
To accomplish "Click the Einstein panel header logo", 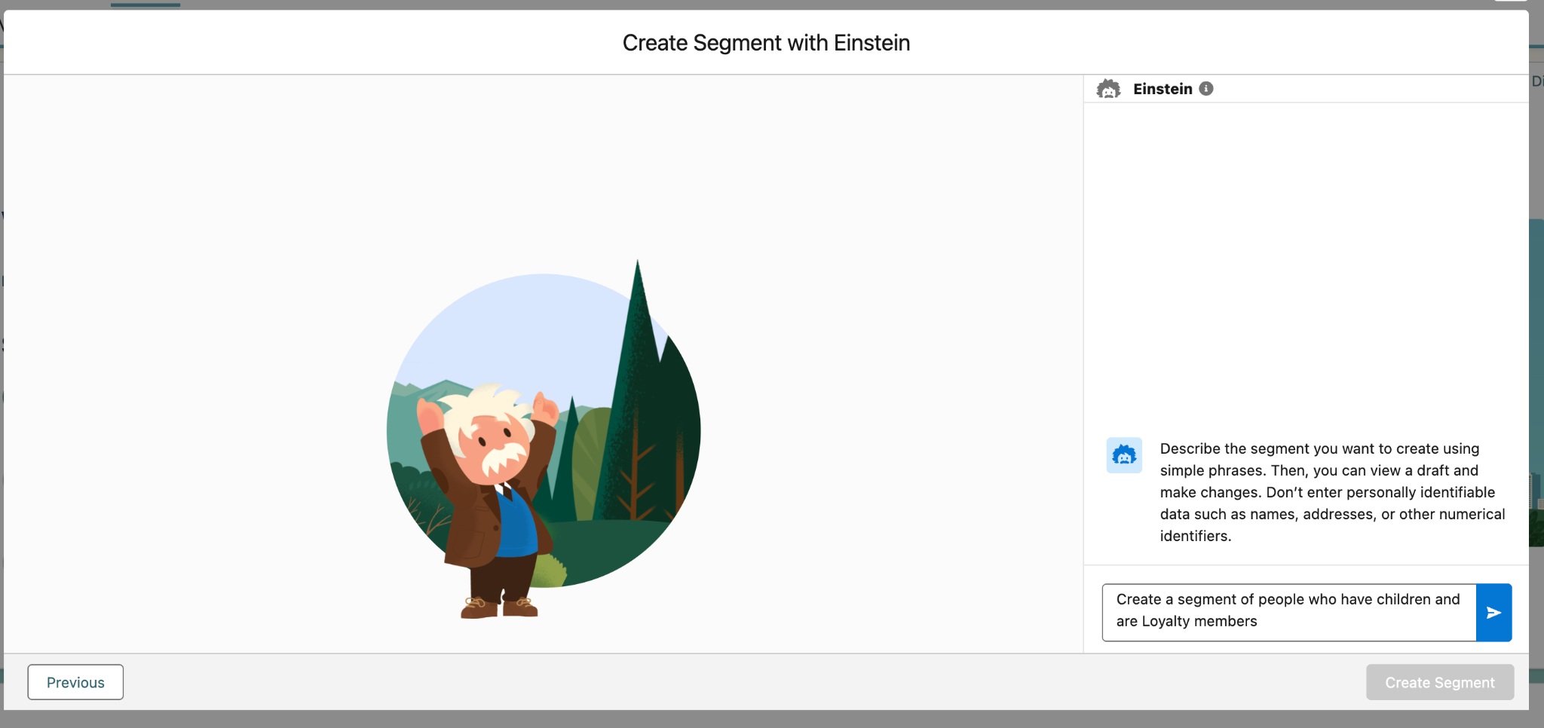I will 1108,89.
